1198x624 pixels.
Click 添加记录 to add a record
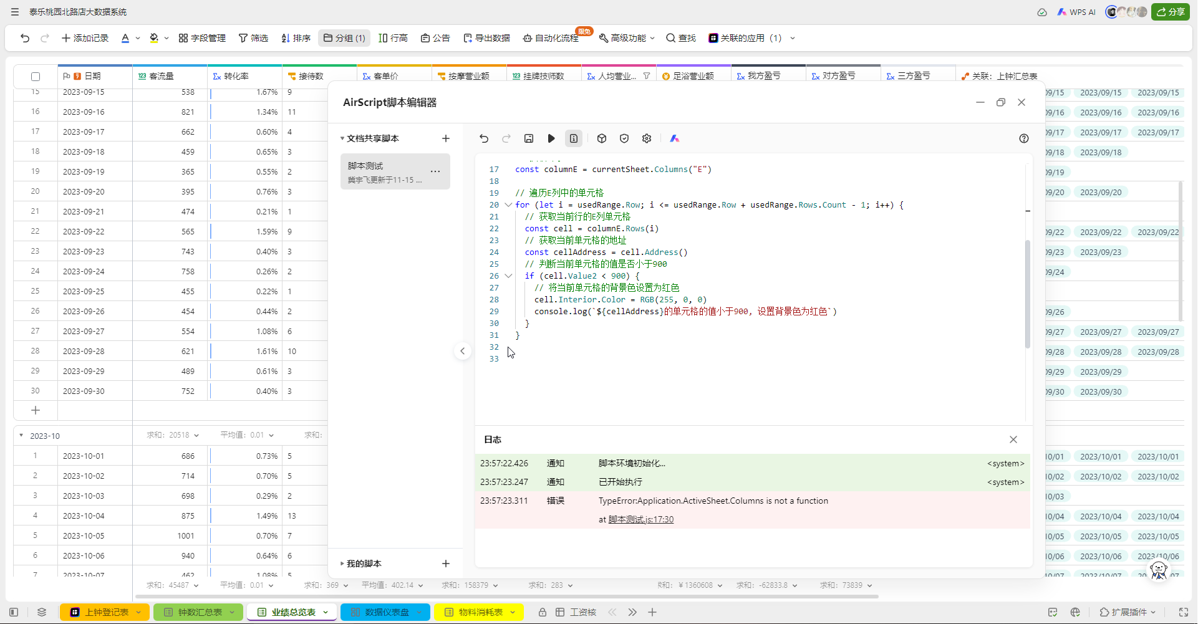click(x=85, y=38)
